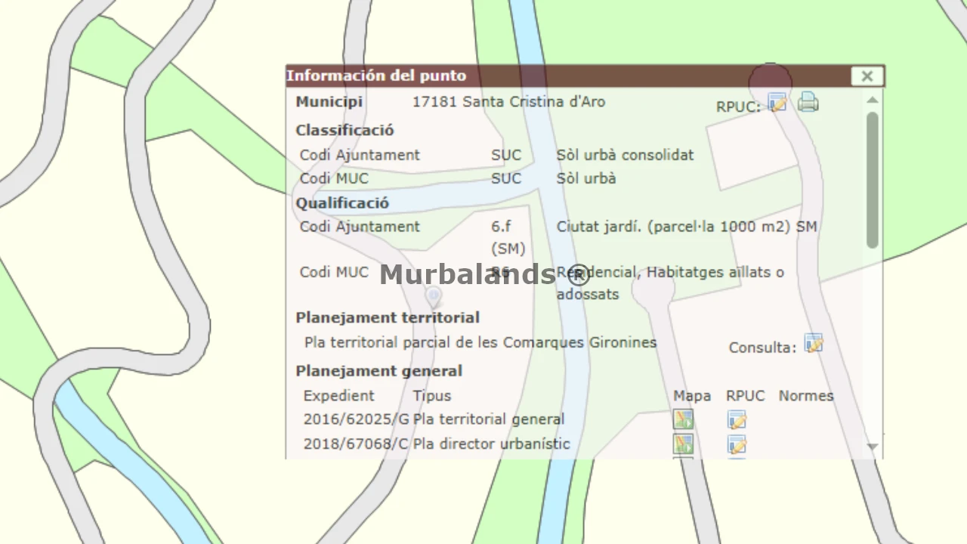Open the Consulta icon for Pla territorial parcial

(813, 344)
